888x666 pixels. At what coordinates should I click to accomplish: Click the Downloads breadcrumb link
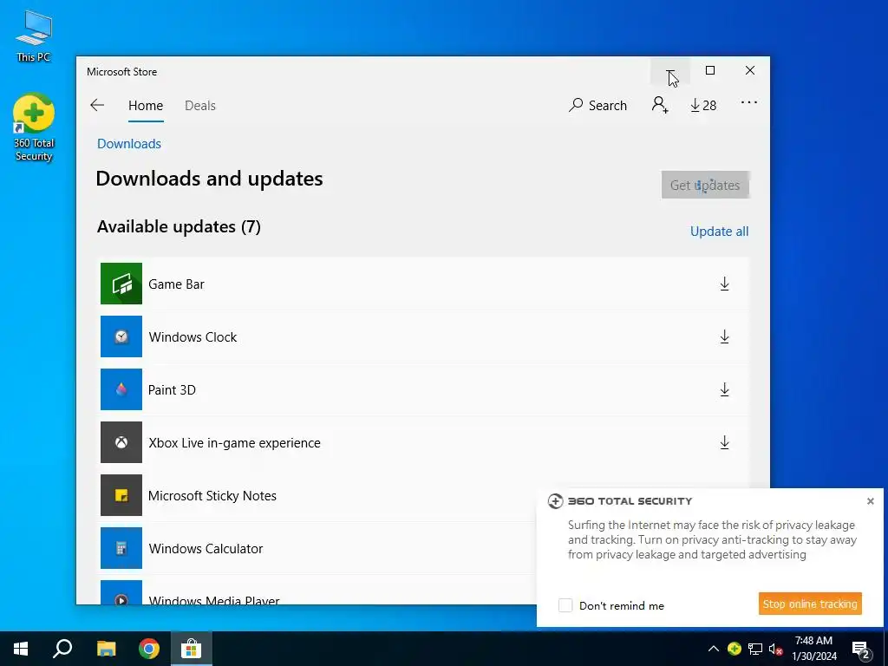click(x=129, y=144)
